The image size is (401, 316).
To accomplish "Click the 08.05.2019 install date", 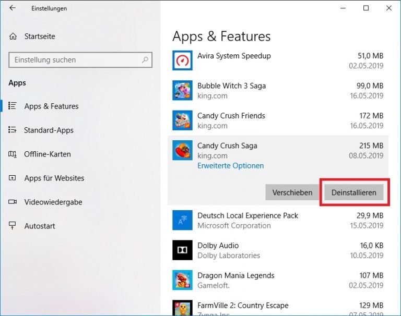I will click(366, 155).
